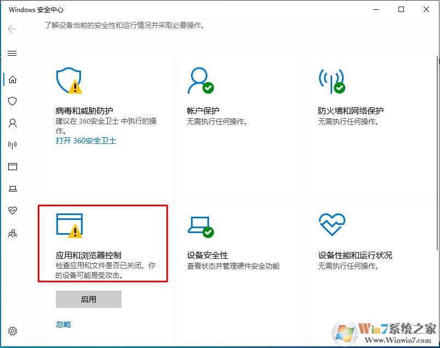Viewport: 440px width, 348px height.
Task: Open device performance heart icon in sidebar
Action: point(13,211)
